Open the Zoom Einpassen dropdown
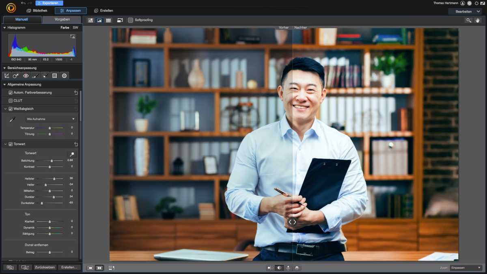This screenshot has width=487, height=274. tap(466, 268)
